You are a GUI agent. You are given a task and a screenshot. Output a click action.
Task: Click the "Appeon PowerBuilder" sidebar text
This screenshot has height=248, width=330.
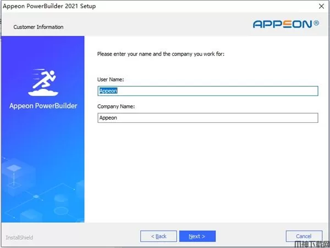[x=43, y=106]
